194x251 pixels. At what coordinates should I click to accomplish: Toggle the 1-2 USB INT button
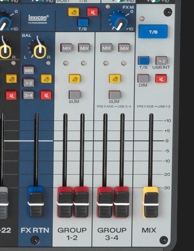tap(161, 60)
